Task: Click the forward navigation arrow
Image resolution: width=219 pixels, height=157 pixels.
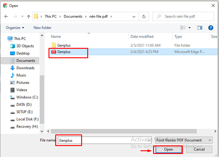Action: pos(15,16)
